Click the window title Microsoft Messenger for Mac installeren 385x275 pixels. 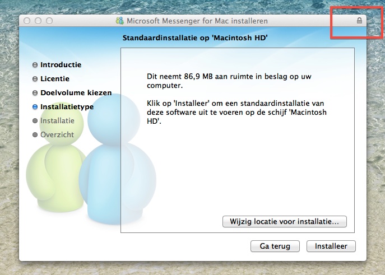(197, 21)
